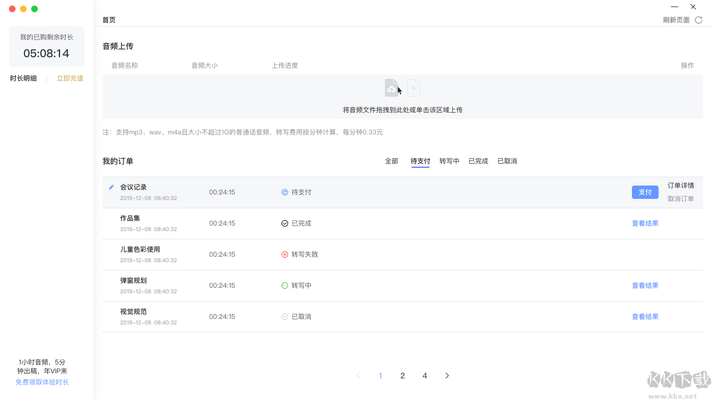This screenshot has height=400, width=712.
Task: Click the green 转写中 icon for 弹窗规划
Action: [x=284, y=285]
